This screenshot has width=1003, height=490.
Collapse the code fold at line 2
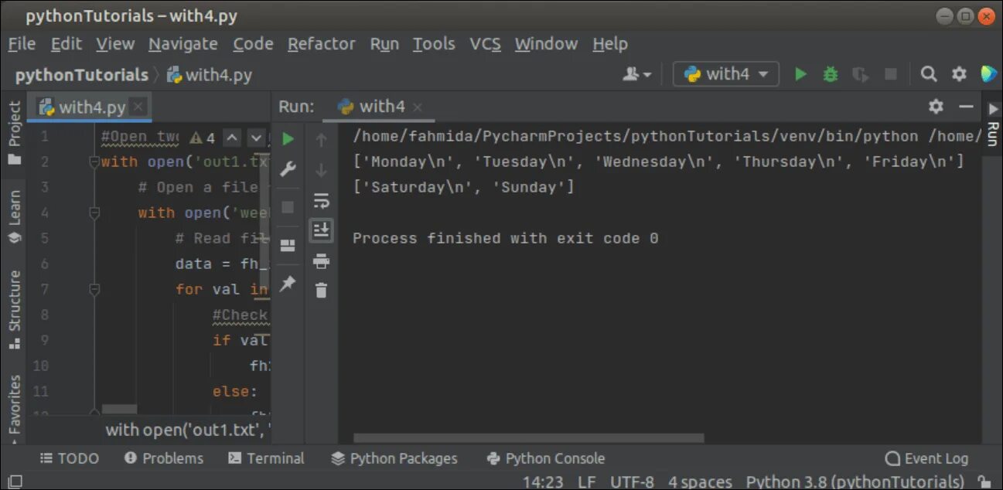point(94,162)
